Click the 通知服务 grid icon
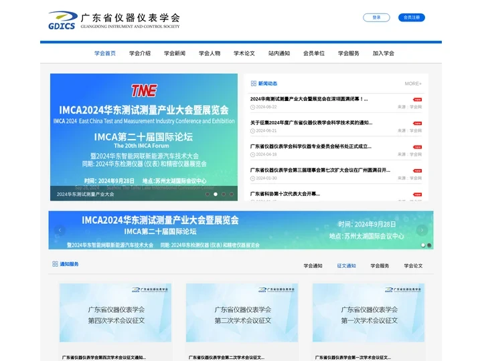Screen dimensions: 482x361 (x=55, y=264)
